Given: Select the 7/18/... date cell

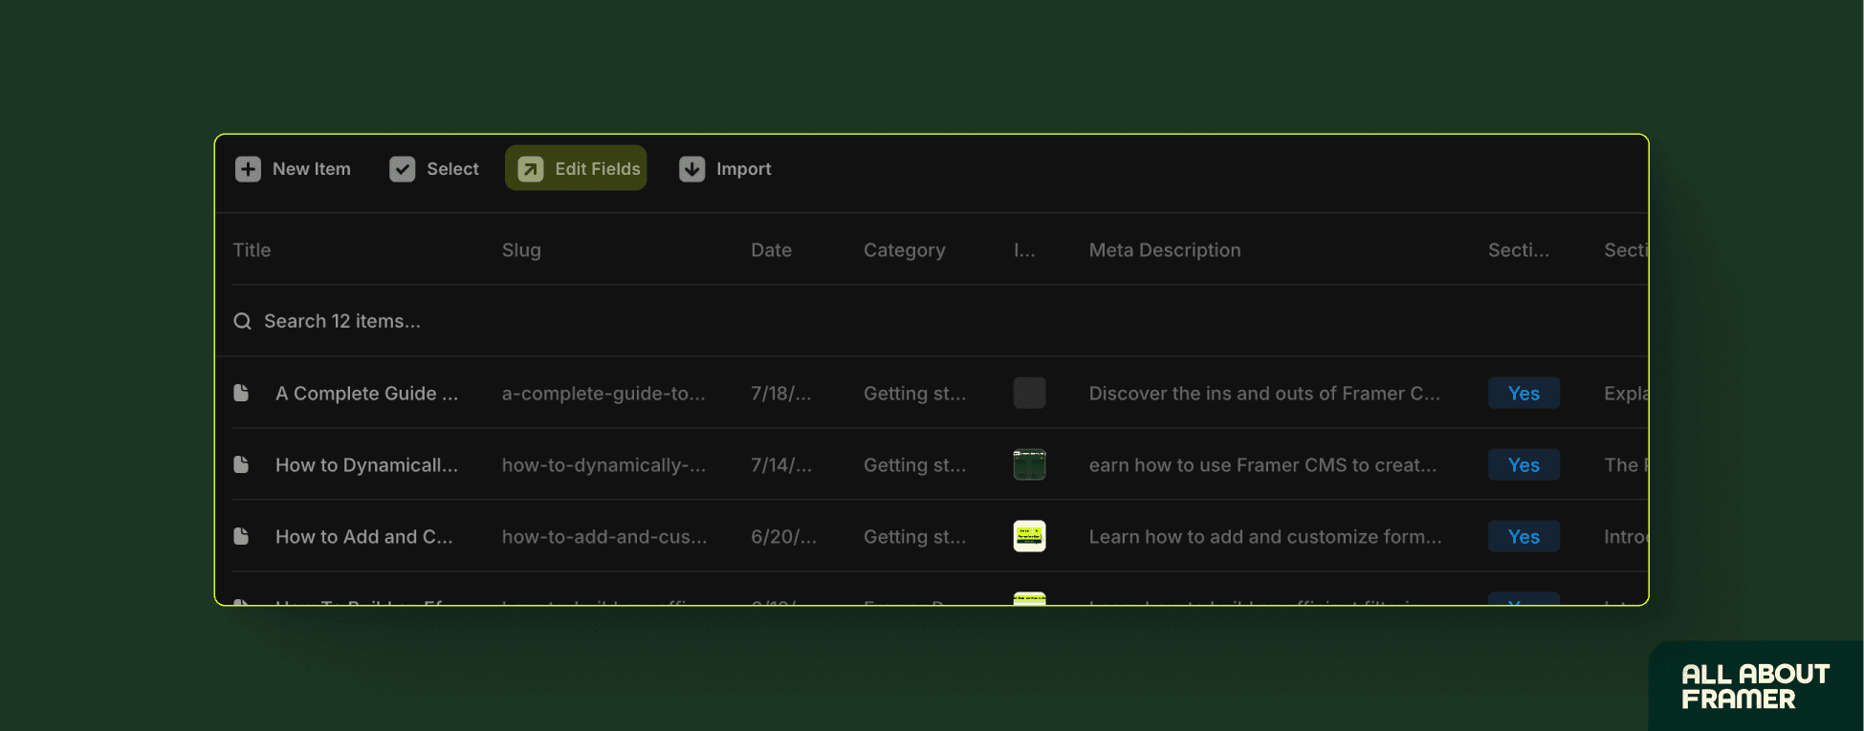Looking at the screenshot, I should (781, 394).
